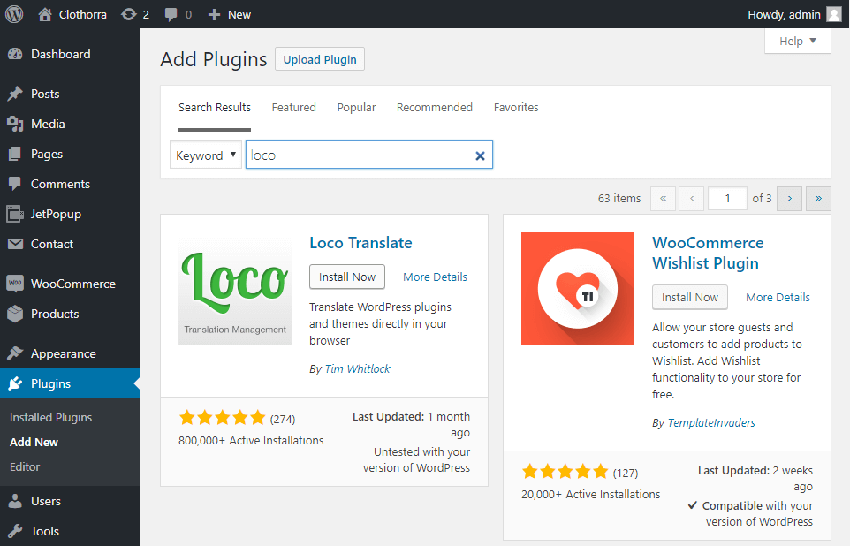Click the Users person icon
Image resolution: width=850 pixels, height=546 pixels.
pyautogui.click(x=15, y=501)
